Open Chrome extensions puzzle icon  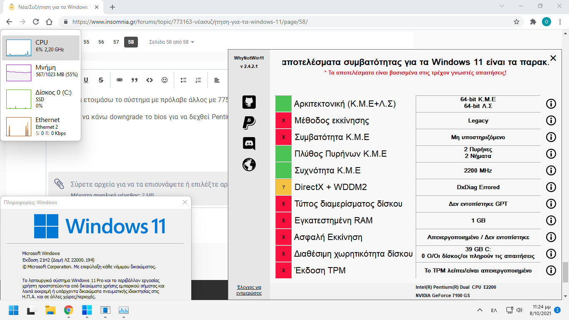coord(533,22)
